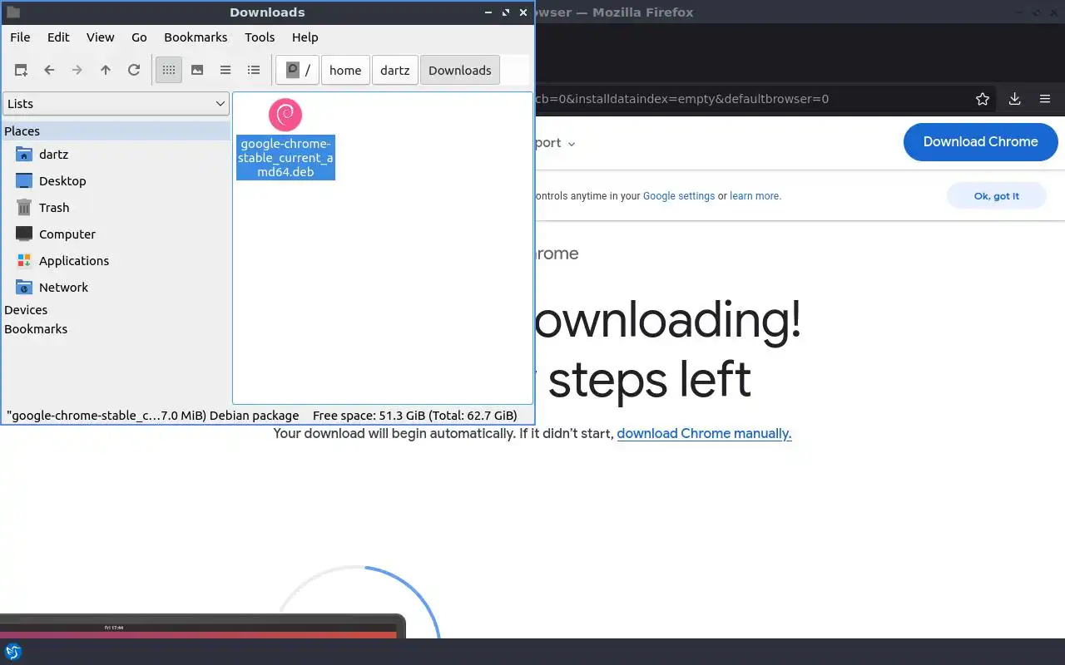Click the 'Downloads' path bar button
Screen dimensions: 1065x665
[460, 71]
